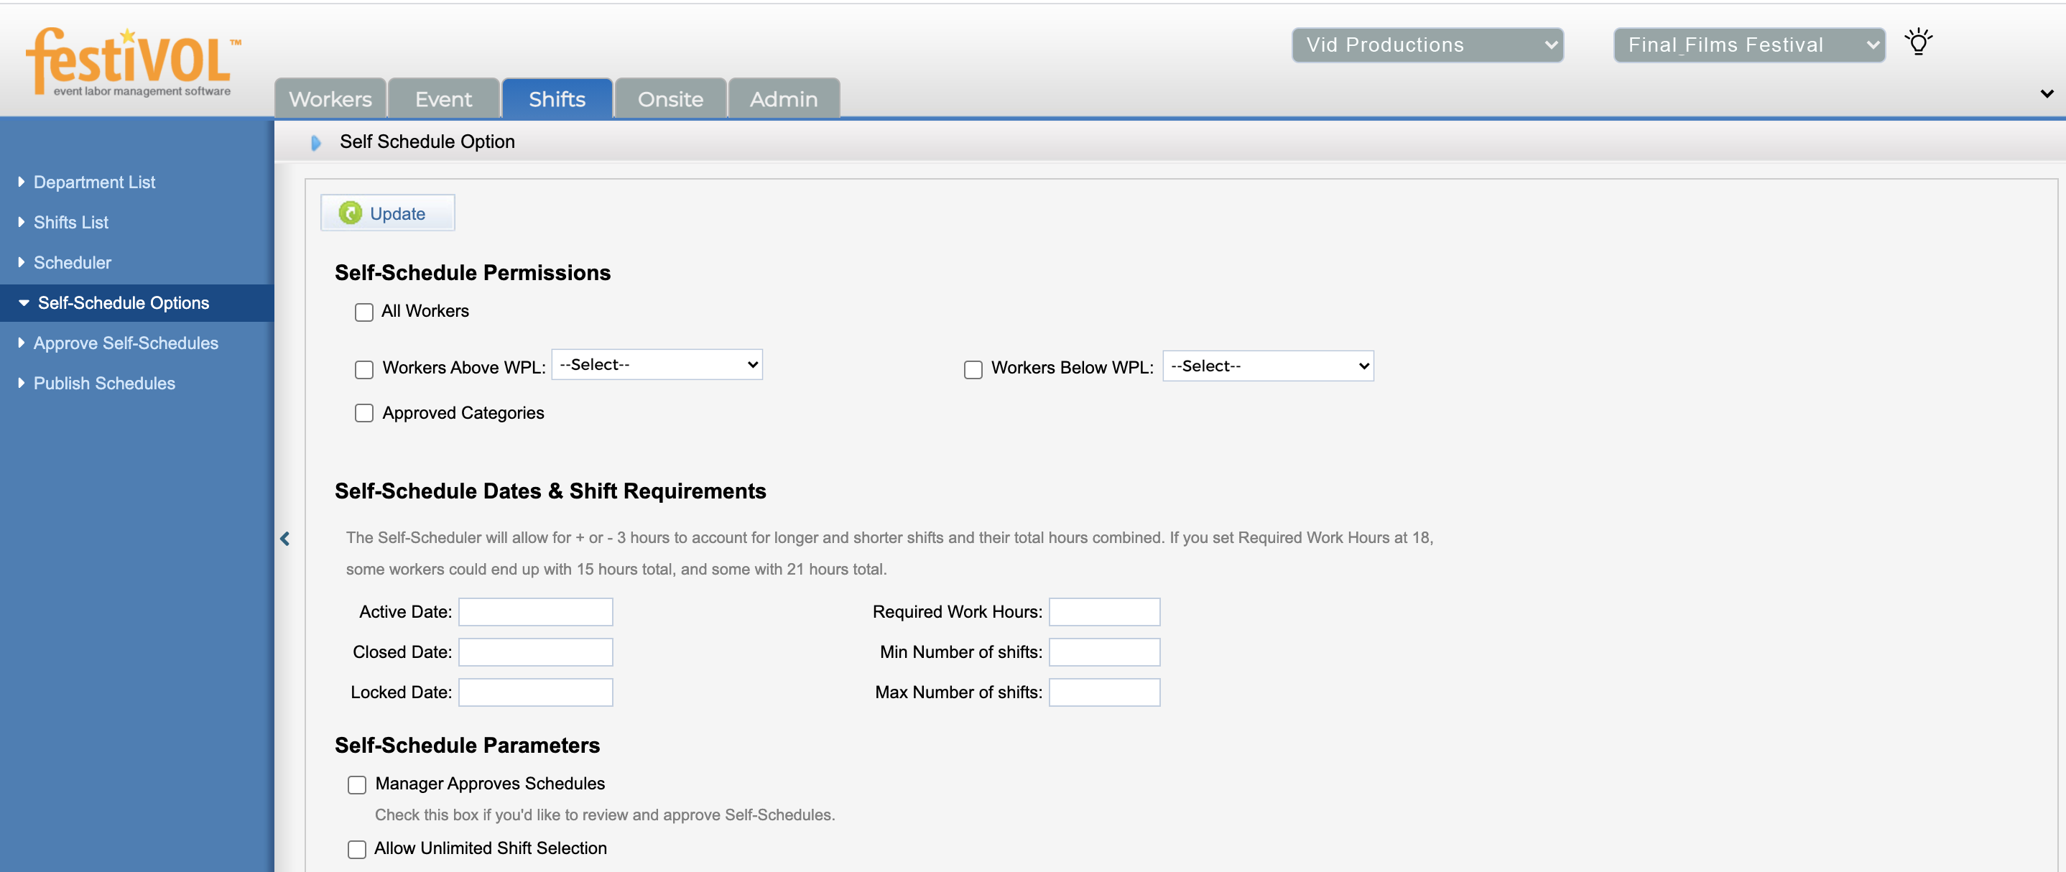This screenshot has width=2066, height=872.
Task: Enable the All Workers checkbox
Action: [364, 312]
